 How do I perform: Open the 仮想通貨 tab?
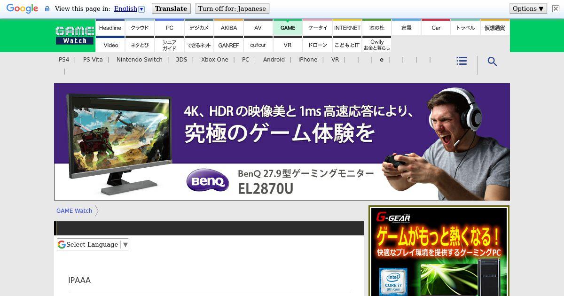pyautogui.click(x=495, y=27)
